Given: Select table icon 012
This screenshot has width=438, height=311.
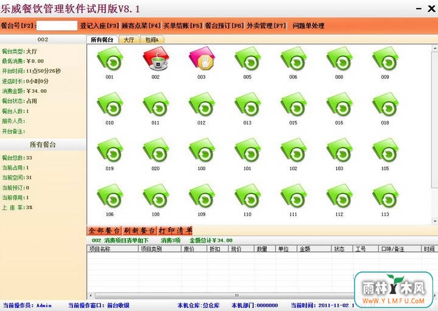Looking at the screenshot, I should (202, 104).
